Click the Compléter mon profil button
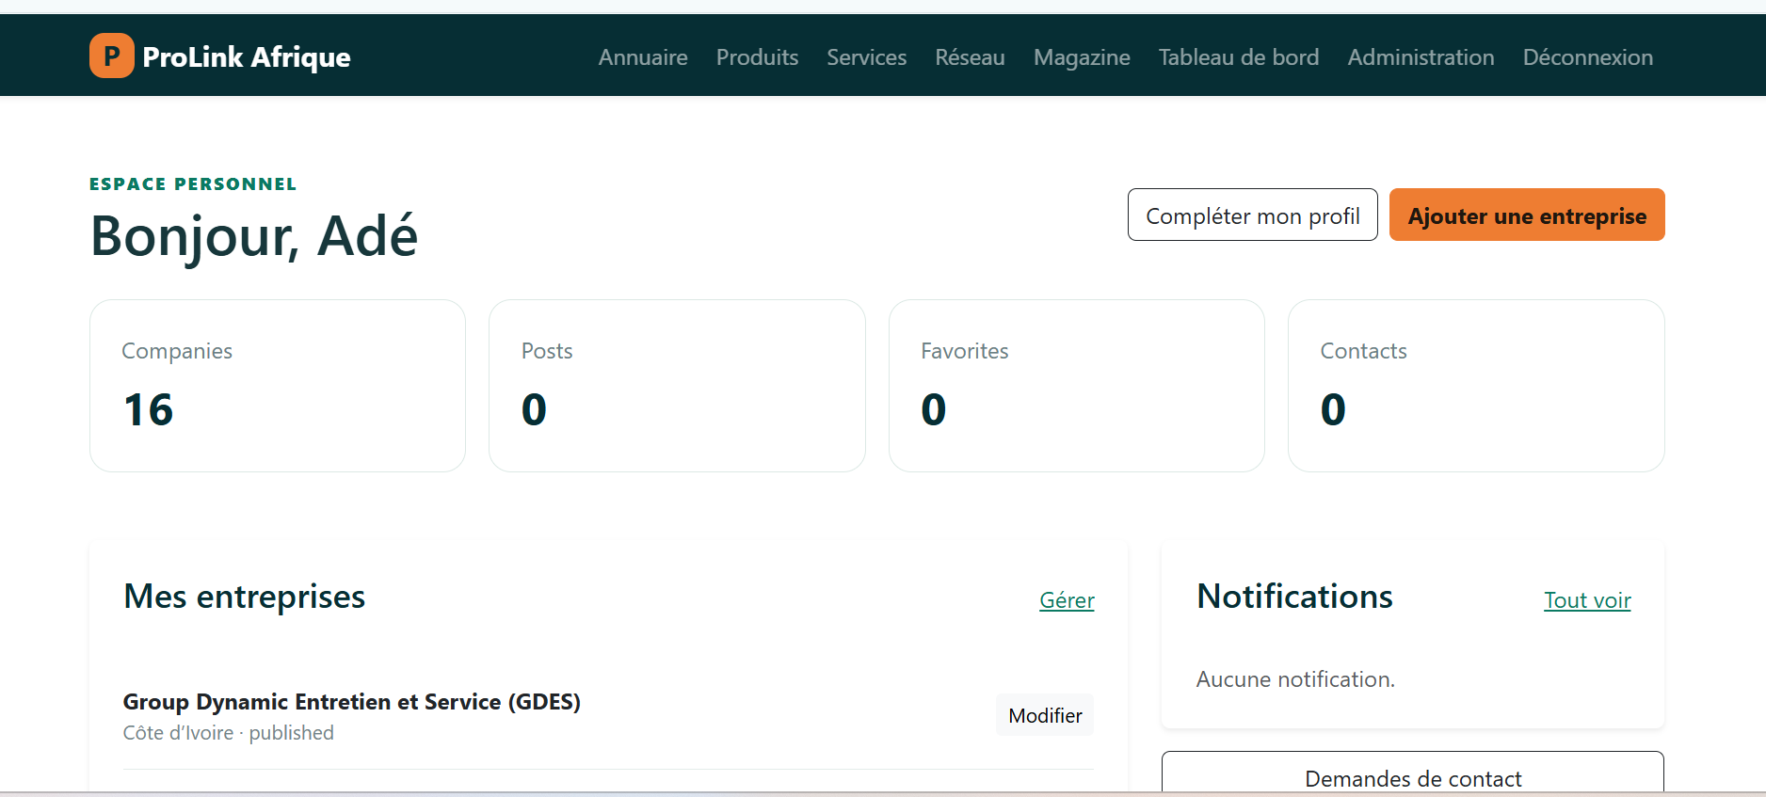Screen dimensions: 1766x797 click(1252, 215)
